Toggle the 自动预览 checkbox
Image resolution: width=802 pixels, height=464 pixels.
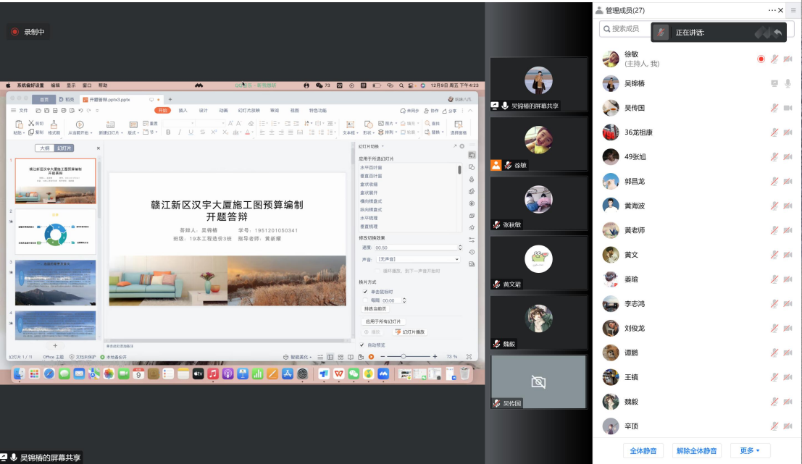(x=362, y=345)
